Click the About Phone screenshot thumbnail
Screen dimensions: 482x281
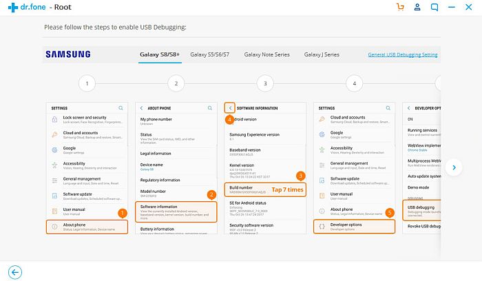click(176, 168)
